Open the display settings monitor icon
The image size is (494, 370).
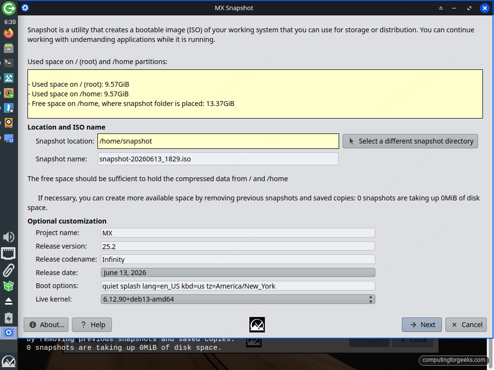[x=9, y=138]
